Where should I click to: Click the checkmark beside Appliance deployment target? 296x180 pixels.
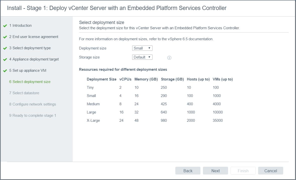tap(5, 59)
